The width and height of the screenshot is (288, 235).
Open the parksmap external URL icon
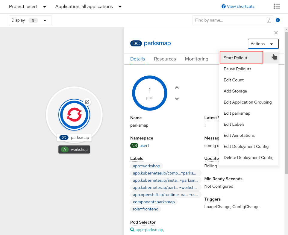click(x=87, y=102)
